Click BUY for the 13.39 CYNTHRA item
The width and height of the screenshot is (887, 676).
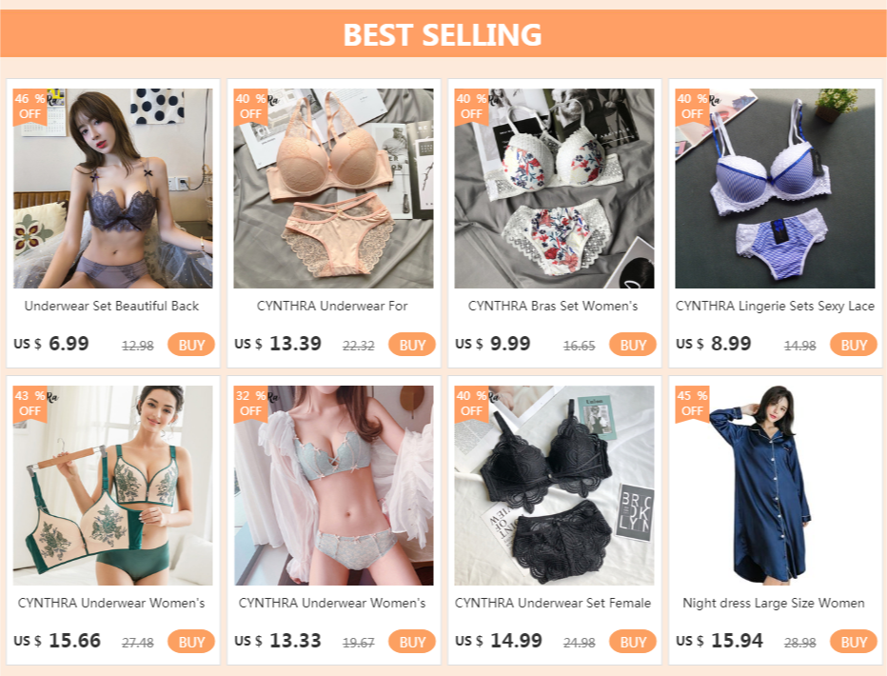[x=412, y=345]
